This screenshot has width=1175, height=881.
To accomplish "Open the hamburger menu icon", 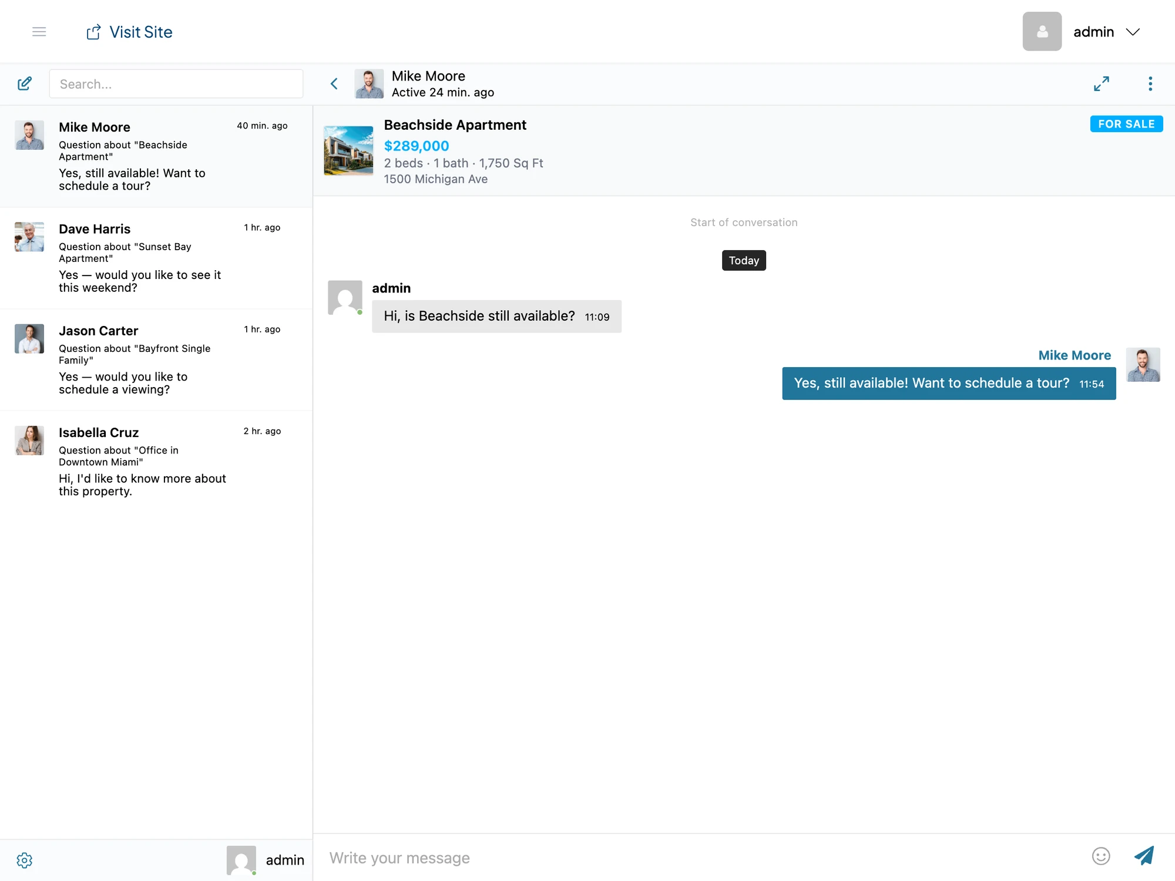I will (x=39, y=32).
